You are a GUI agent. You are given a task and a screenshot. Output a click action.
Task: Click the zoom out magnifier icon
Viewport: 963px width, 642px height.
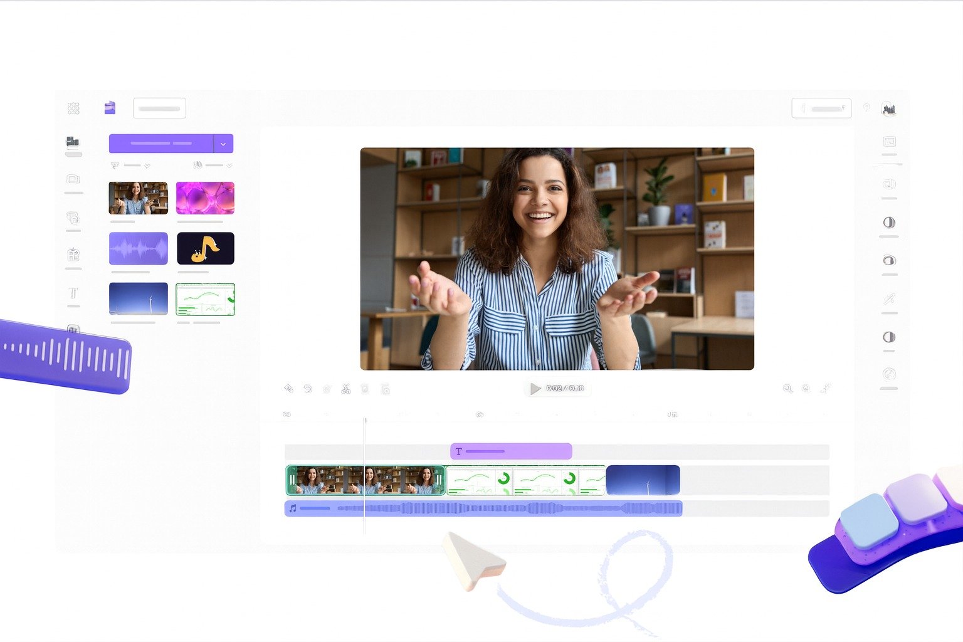pyautogui.click(x=787, y=389)
